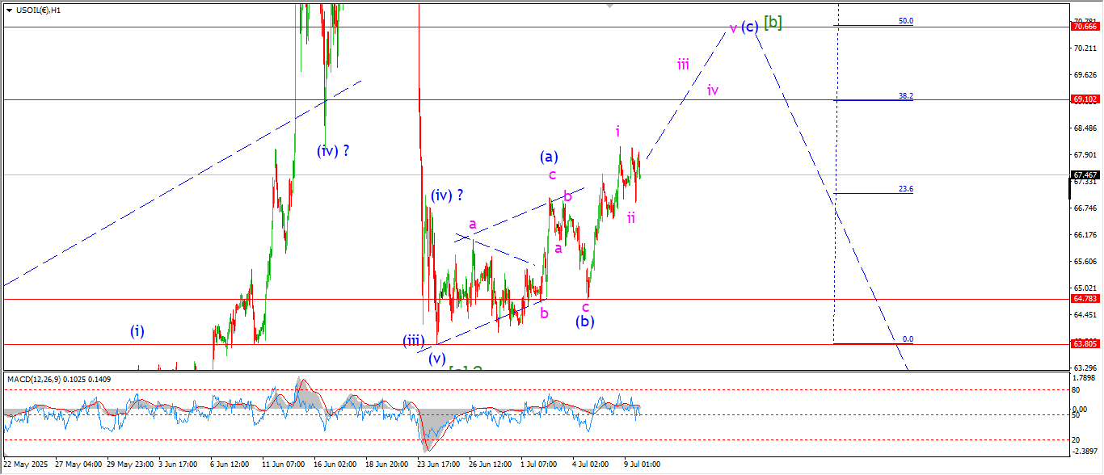Click the 50.0 Fibonacci level label

tap(905, 21)
